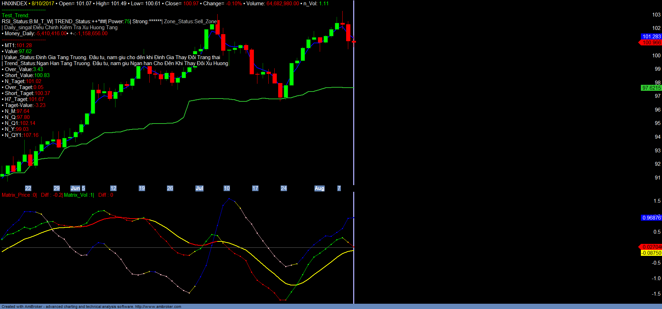Click the Test_Trend indicator label
Viewport: 662px width, 309px height.
15,15
